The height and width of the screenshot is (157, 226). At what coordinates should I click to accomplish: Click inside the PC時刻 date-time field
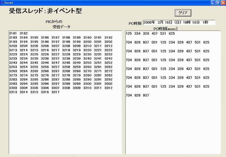[x=179, y=22]
